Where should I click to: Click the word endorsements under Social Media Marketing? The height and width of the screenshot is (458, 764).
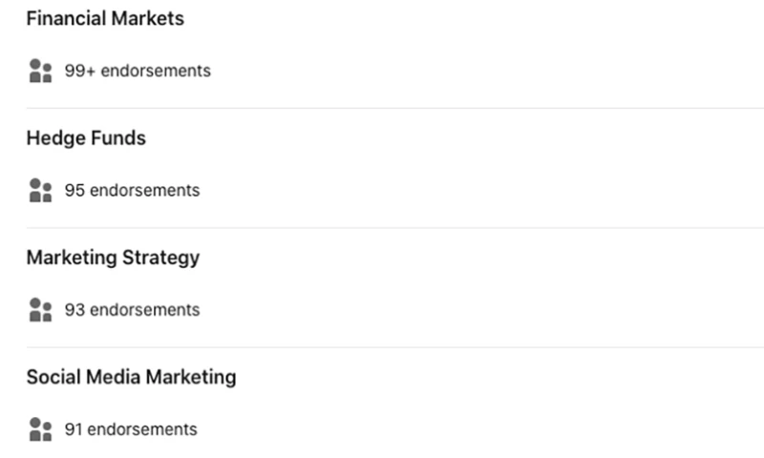pos(143,428)
